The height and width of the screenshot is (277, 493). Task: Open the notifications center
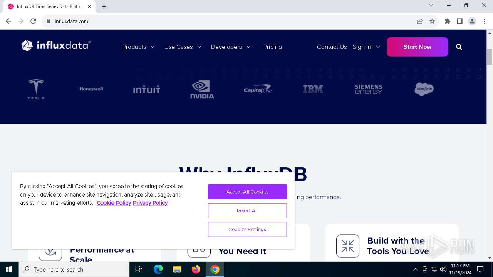click(x=480, y=269)
